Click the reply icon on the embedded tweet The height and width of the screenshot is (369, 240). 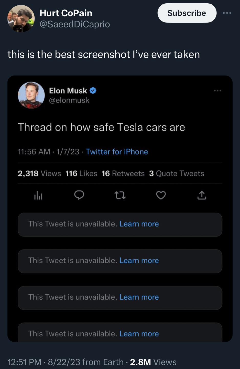tap(79, 196)
